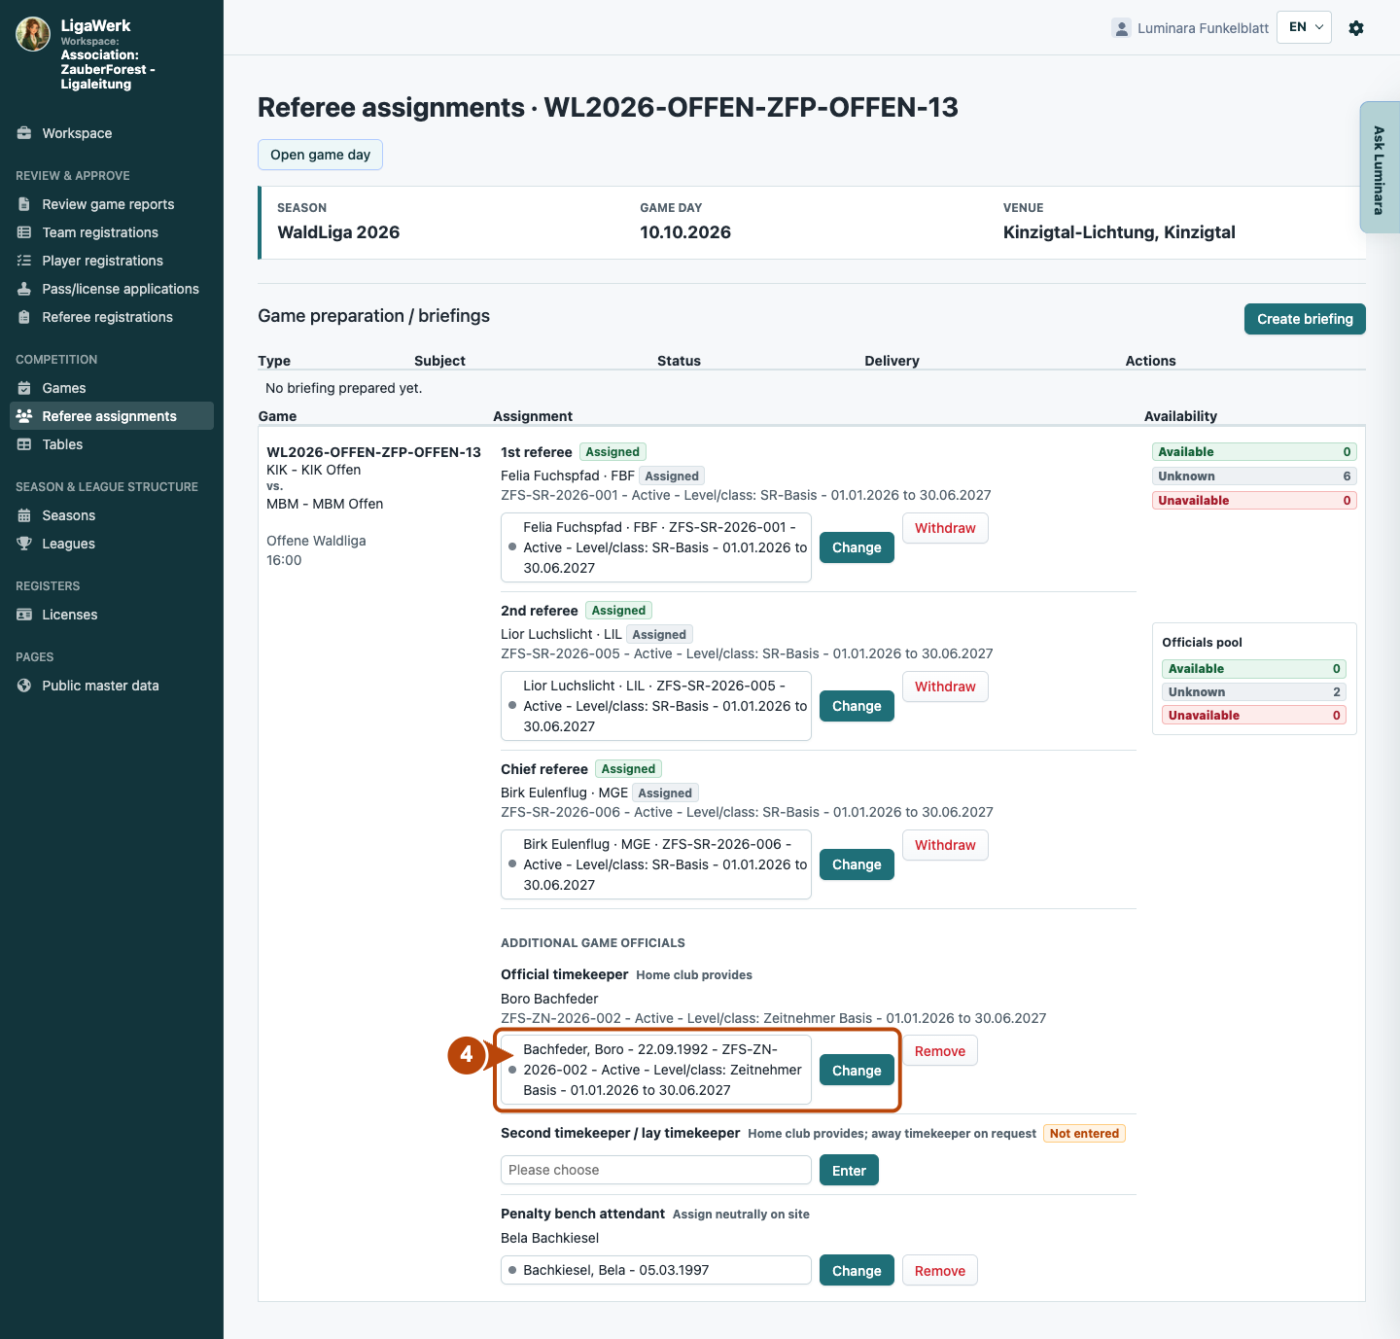Click the Pass/license applications stamp icon
The width and height of the screenshot is (1400, 1339).
click(x=24, y=289)
